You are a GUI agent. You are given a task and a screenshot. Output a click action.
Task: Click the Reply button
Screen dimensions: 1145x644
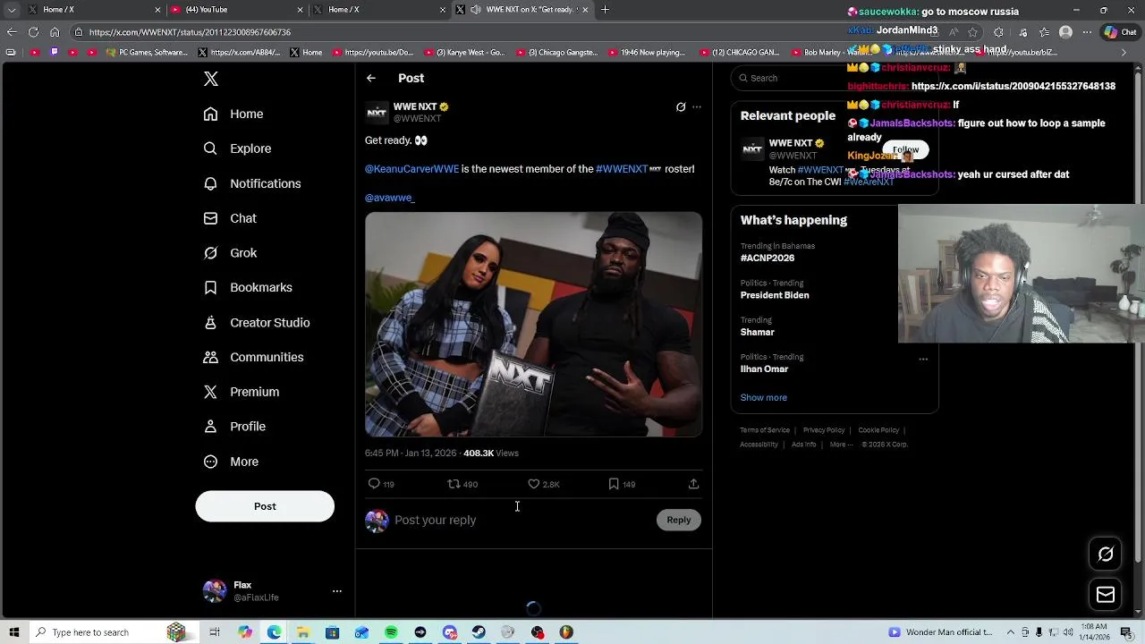[679, 520]
